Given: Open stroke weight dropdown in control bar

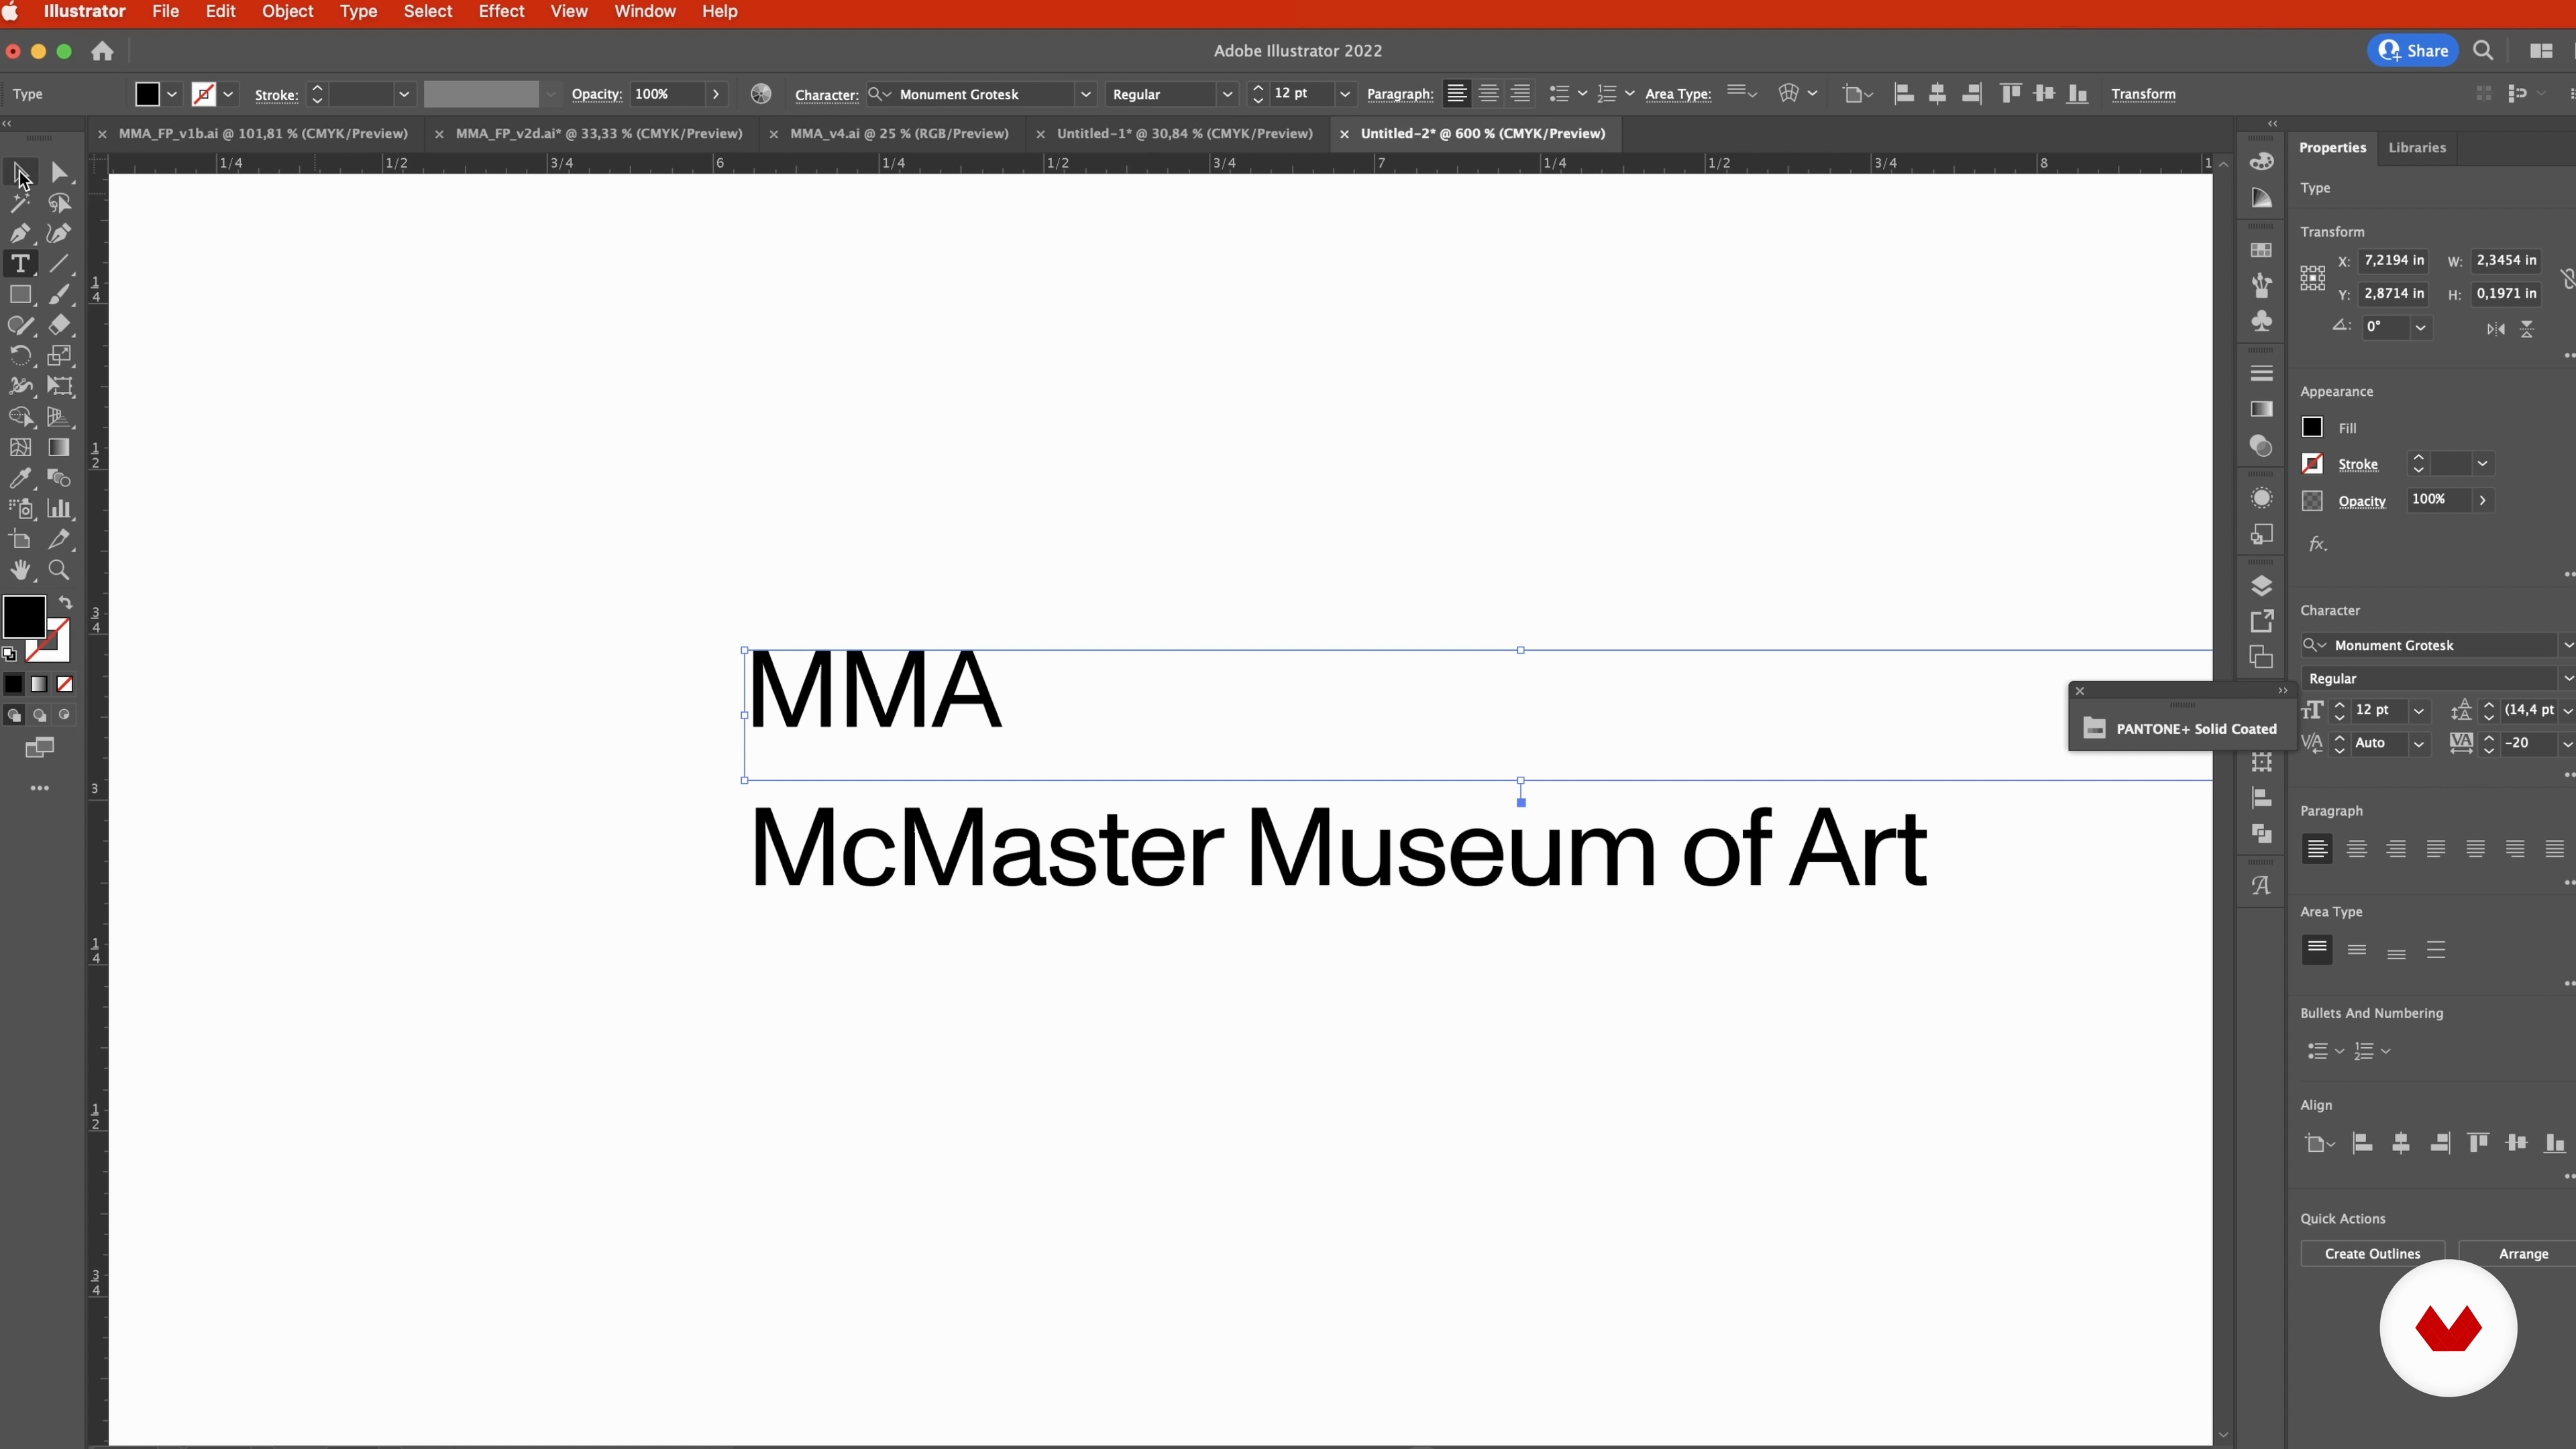Looking at the screenshot, I should click(x=404, y=94).
